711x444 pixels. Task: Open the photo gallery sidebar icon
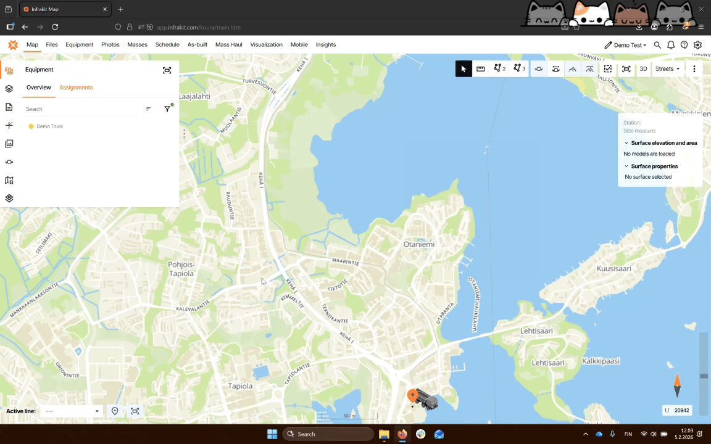[9, 144]
